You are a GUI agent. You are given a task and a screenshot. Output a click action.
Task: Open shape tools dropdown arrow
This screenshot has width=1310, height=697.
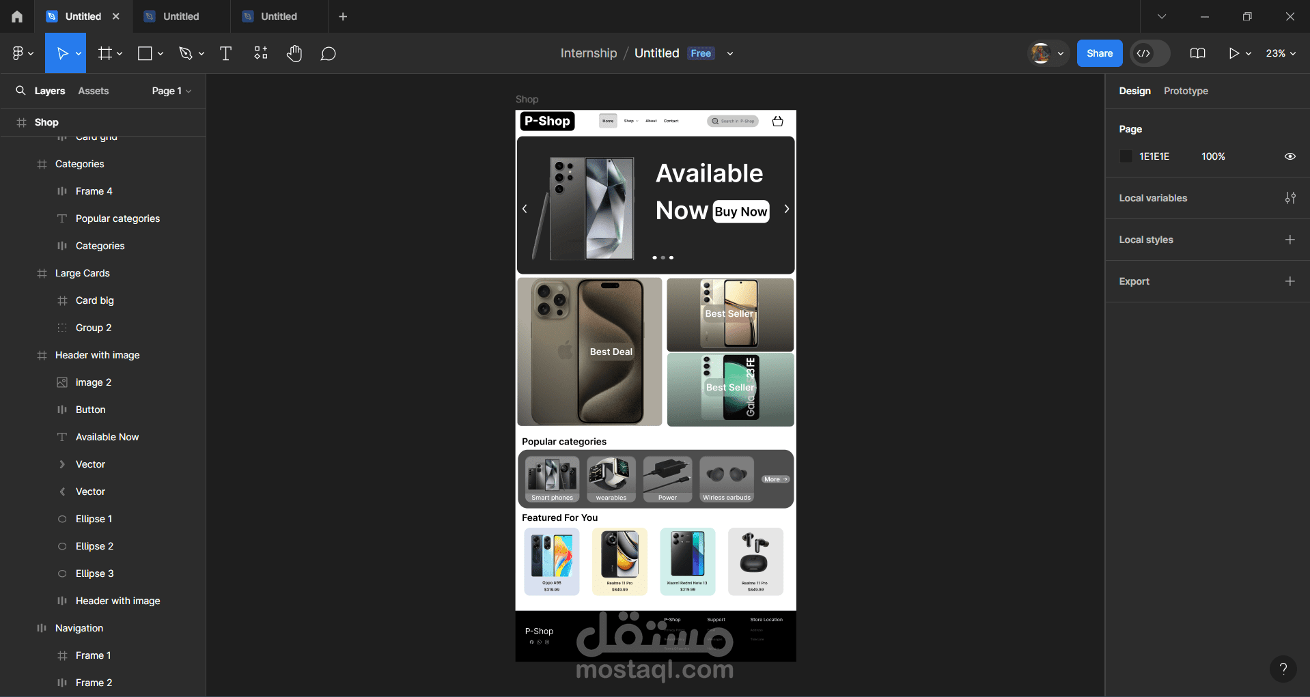[x=161, y=53]
